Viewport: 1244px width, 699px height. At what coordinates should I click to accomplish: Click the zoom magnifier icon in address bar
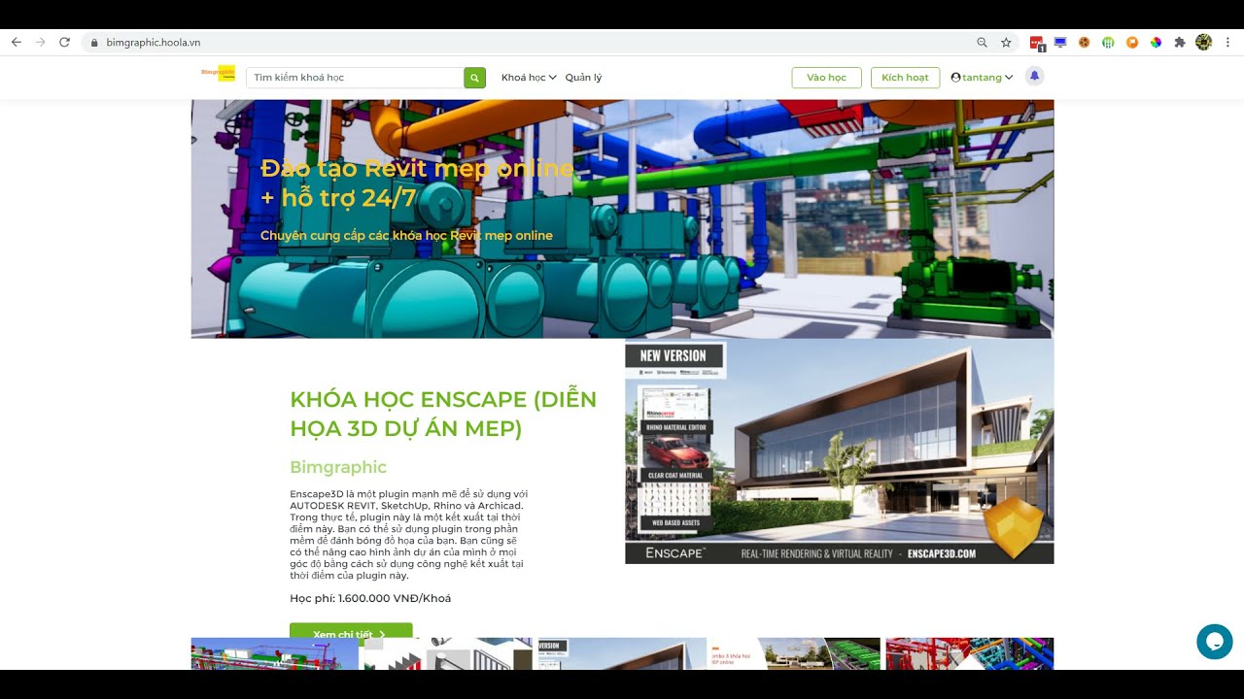982,43
